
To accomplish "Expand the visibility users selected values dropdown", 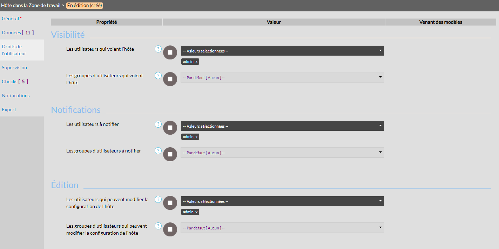I will click(282, 51).
